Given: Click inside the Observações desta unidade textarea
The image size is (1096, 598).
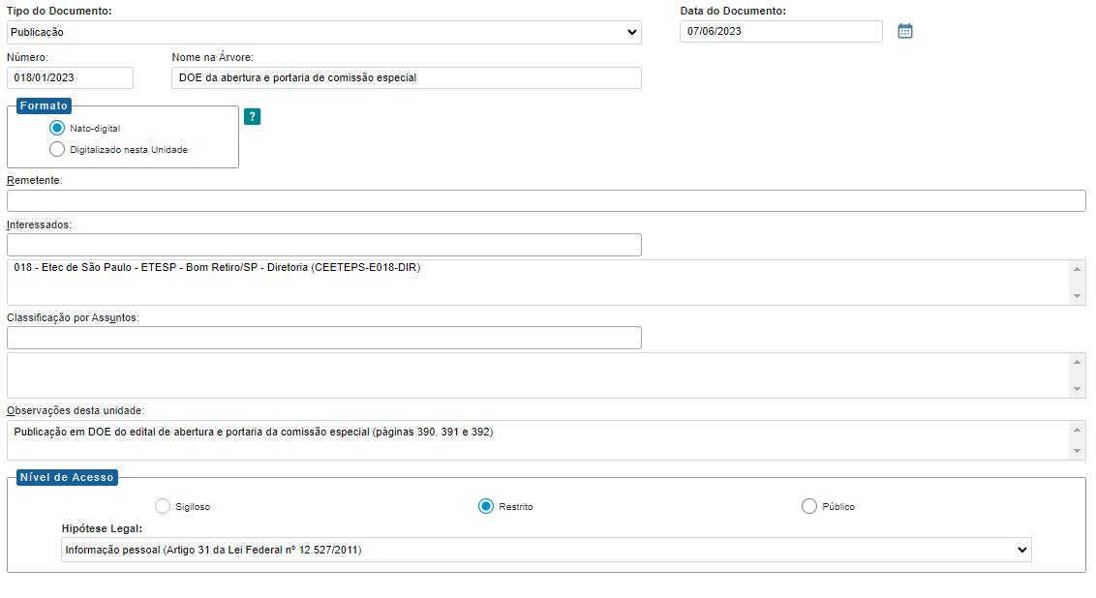Looking at the screenshot, I should 538,440.
